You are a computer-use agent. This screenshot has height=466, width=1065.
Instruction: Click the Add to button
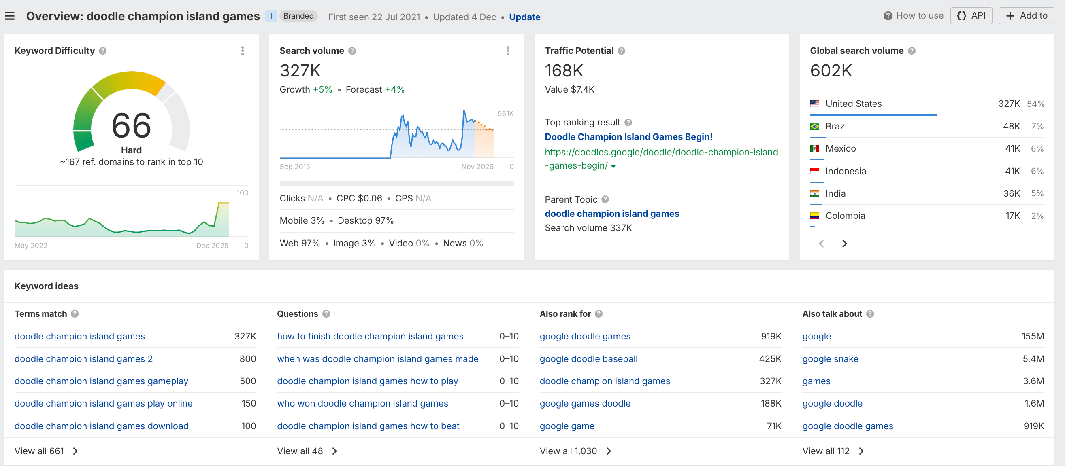pos(1026,16)
